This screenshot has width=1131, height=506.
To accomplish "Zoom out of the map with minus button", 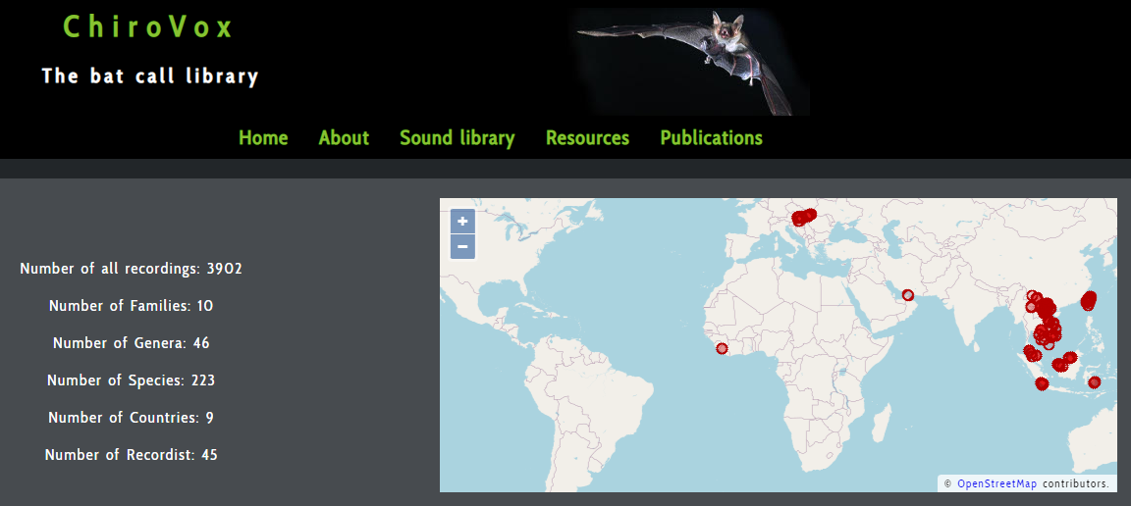I will pos(462,246).
